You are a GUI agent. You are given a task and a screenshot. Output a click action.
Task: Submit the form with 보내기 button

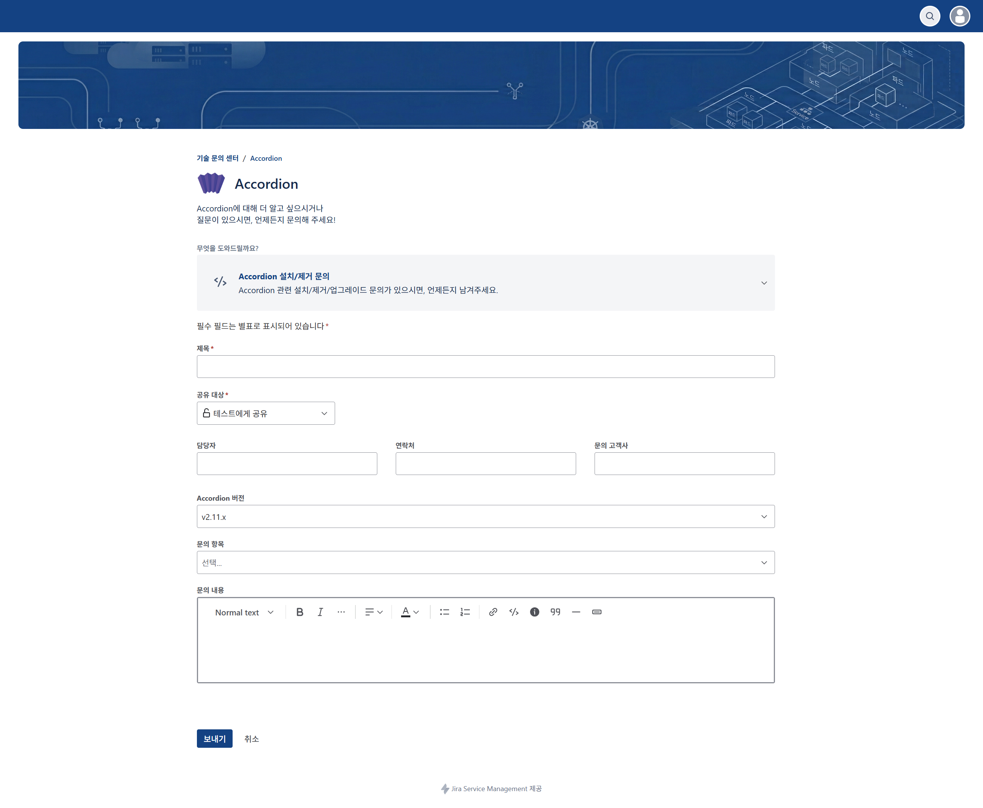[x=215, y=739]
